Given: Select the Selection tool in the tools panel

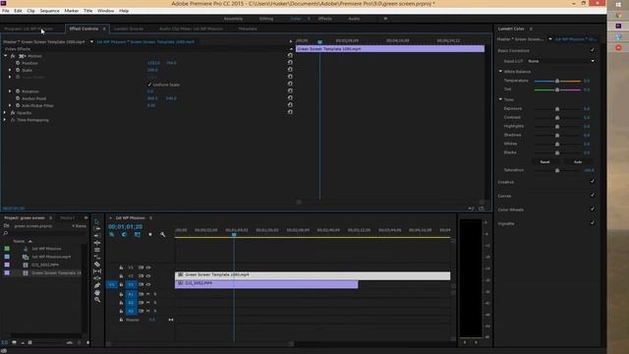Looking at the screenshot, I should pyautogui.click(x=96, y=221).
